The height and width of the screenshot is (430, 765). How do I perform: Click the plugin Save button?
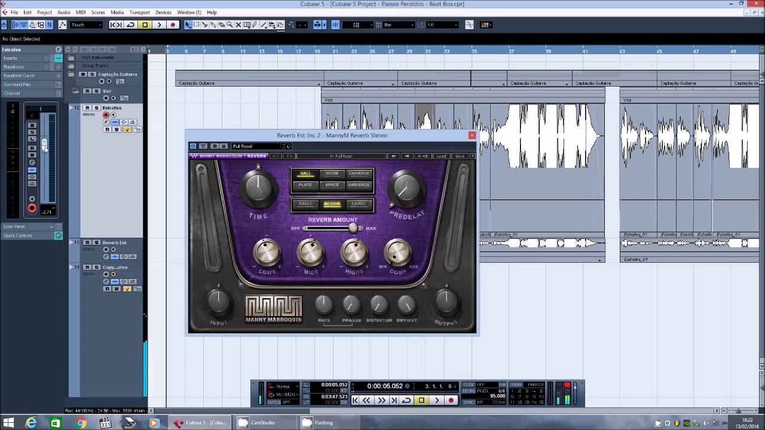(x=460, y=156)
